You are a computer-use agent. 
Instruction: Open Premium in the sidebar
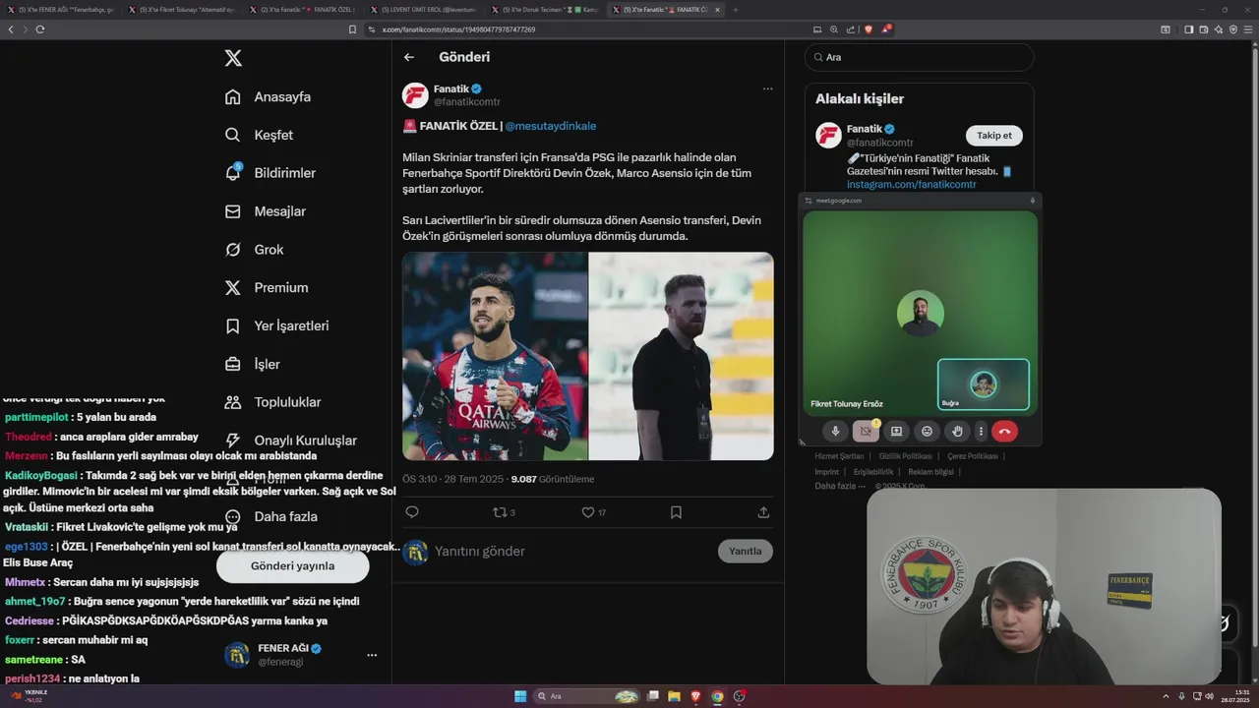266,288
